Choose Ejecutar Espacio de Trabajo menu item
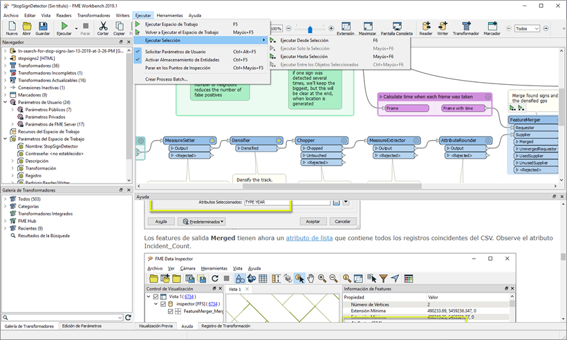The width and height of the screenshot is (567, 340). (x=202, y=24)
